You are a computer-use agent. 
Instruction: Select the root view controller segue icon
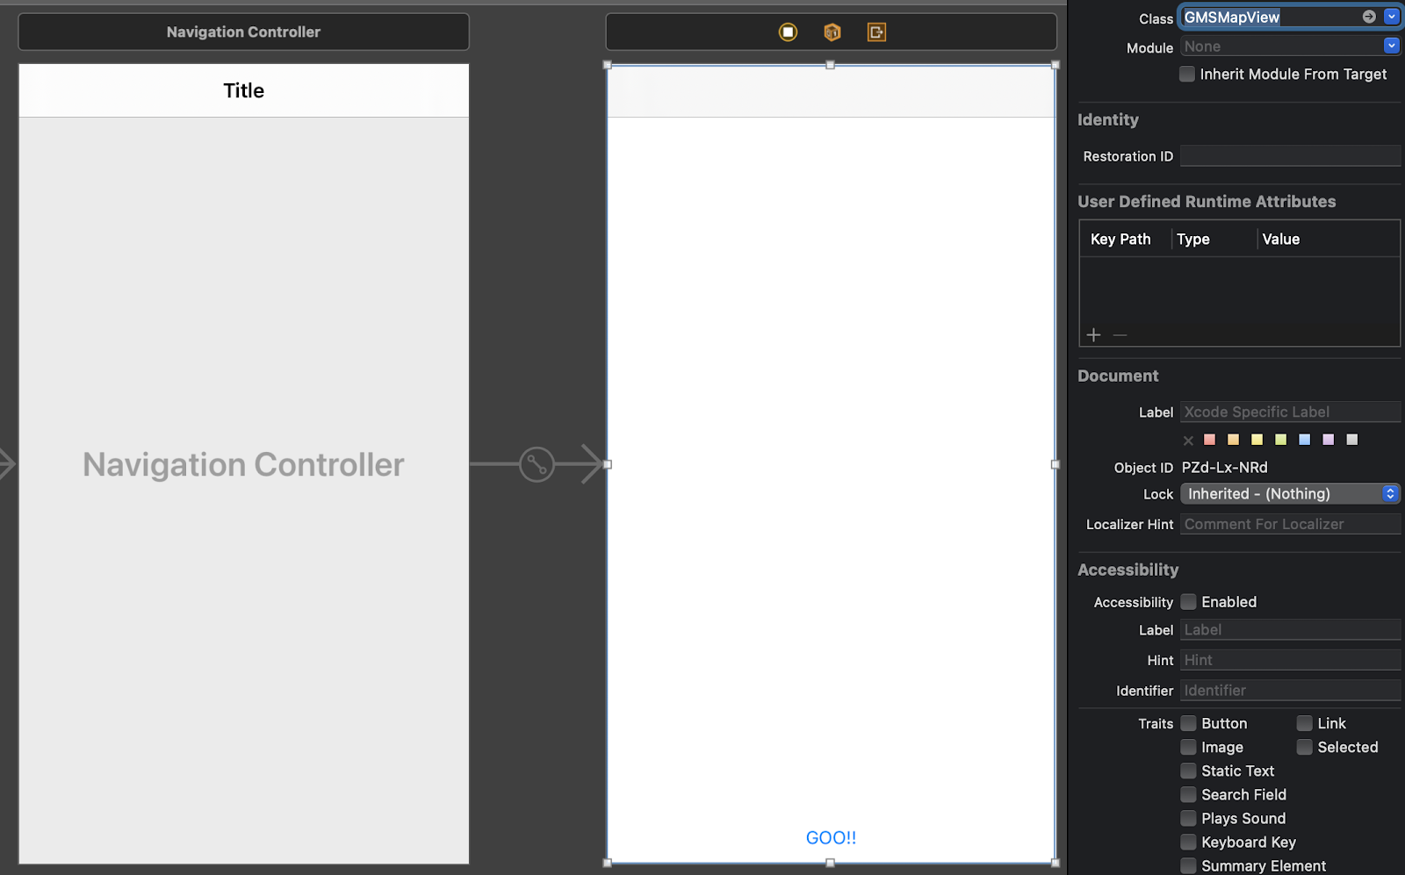coord(537,464)
